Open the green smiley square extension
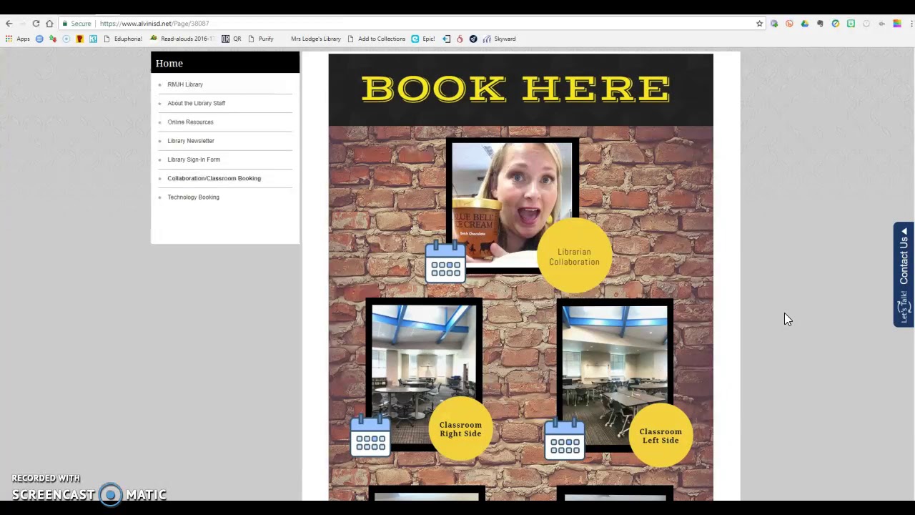The image size is (915, 515). [851, 24]
